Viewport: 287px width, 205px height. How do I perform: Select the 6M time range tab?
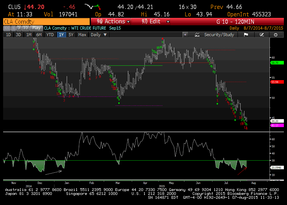point(39,35)
